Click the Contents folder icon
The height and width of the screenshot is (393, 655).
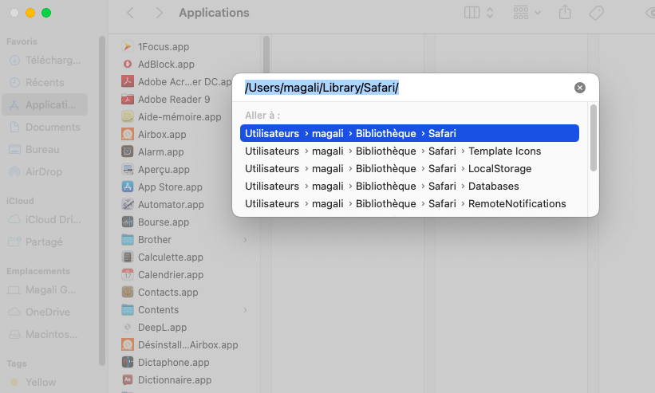[x=128, y=309]
